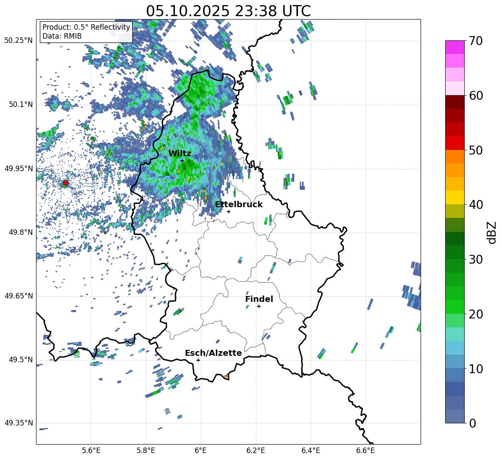Click the 5.8°E longitude label
The width and height of the screenshot is (502, 459).
146,451
